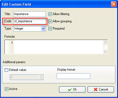Click the line number 1 gutter
The height and width of the screenshot is (98, 118).
[x=9, y=47]
